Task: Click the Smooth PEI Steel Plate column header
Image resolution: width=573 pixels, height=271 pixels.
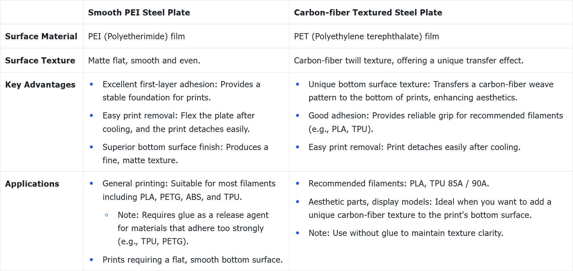Action: pos(139,13)
